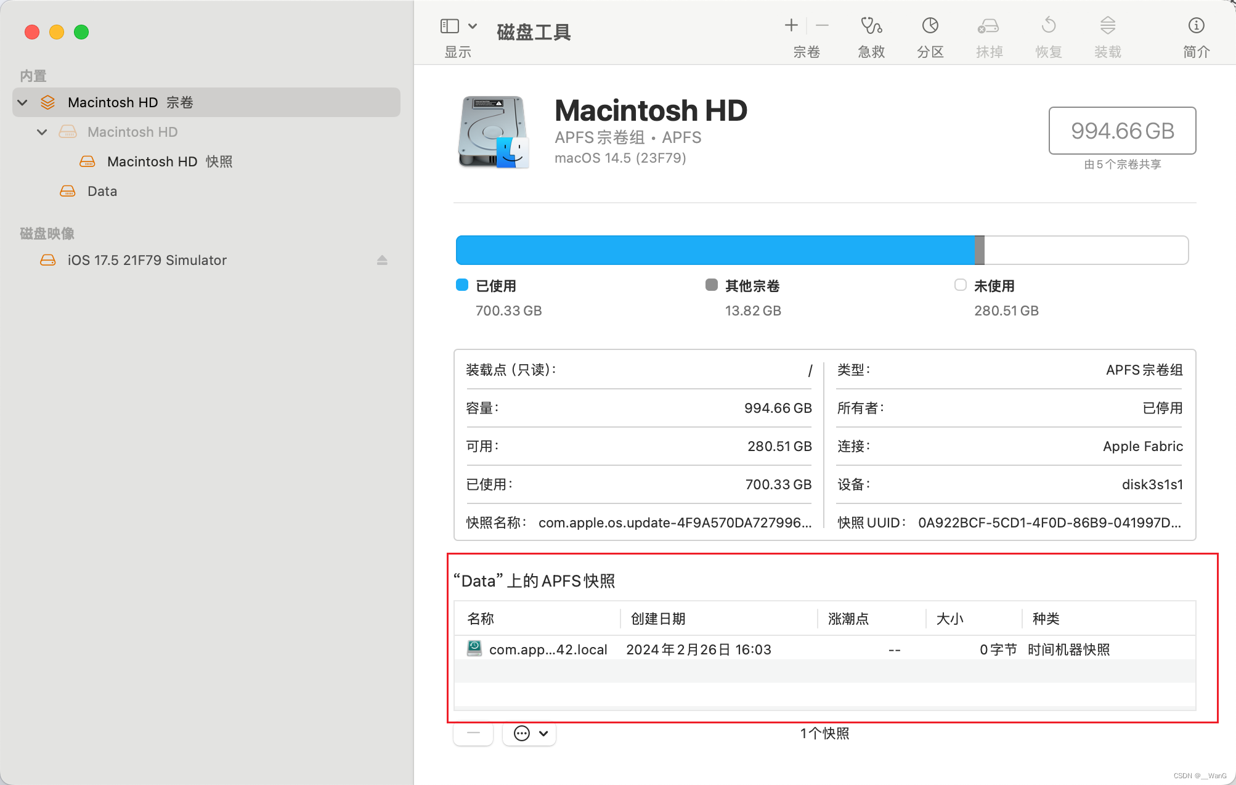
Task: Select Macintosh HD 快照 in sidebar
Action: pos(169,161)
